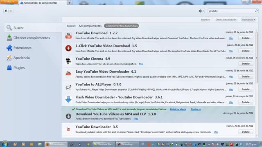Open Más link for YouTube Downloader 3.5
This screenshot has width=262, height=147.
pyautogui.click(x=216, y=132)
